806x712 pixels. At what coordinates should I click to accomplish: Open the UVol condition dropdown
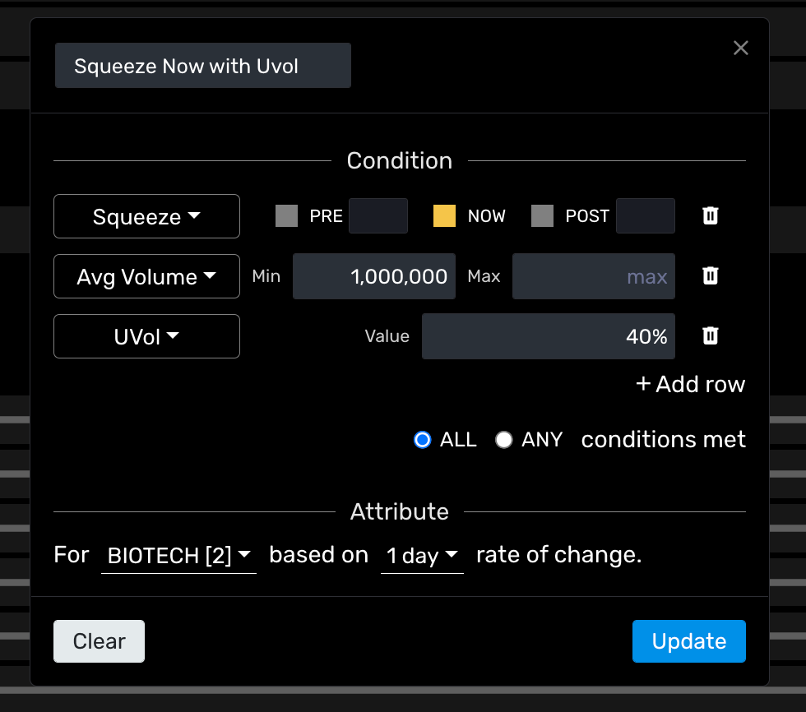pos(146,336)
